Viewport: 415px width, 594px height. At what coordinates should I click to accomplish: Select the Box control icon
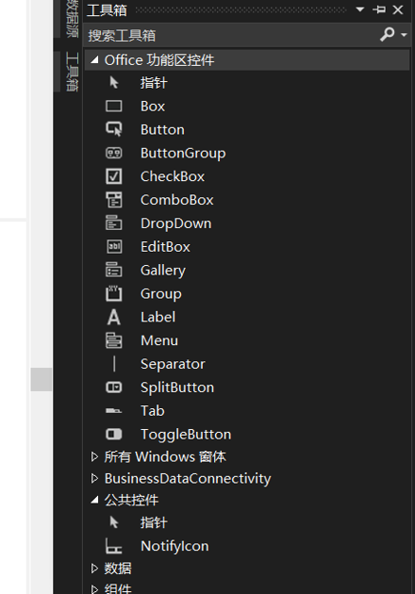114,106
